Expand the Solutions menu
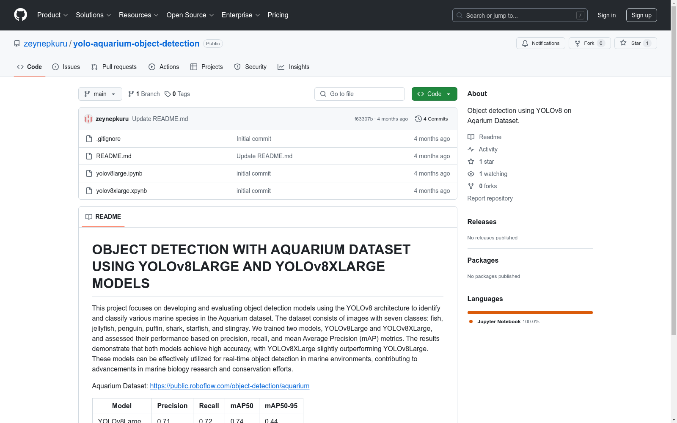The height and width of the screenshot is (423, 677). pyautogui.click(x=94, y=15)
